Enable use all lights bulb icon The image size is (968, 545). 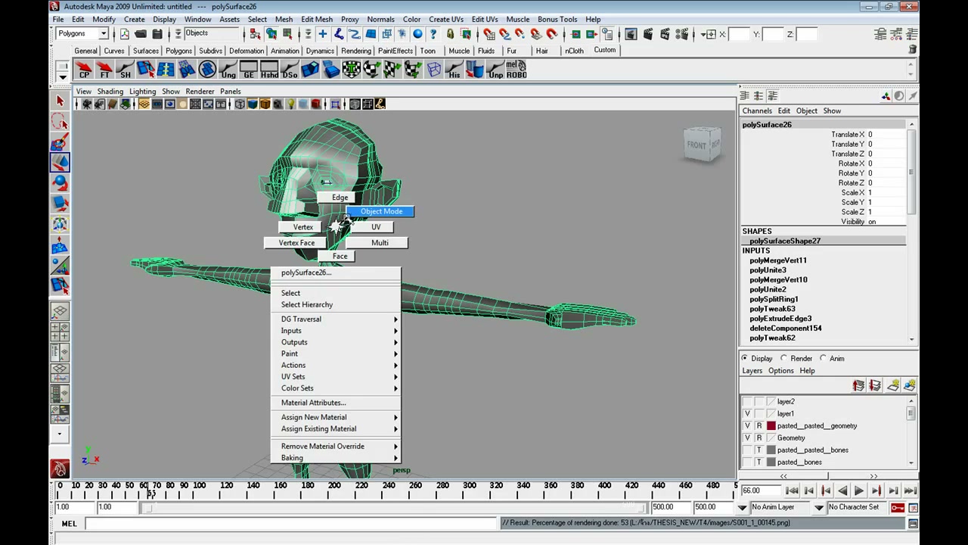[x=290, y=104]
